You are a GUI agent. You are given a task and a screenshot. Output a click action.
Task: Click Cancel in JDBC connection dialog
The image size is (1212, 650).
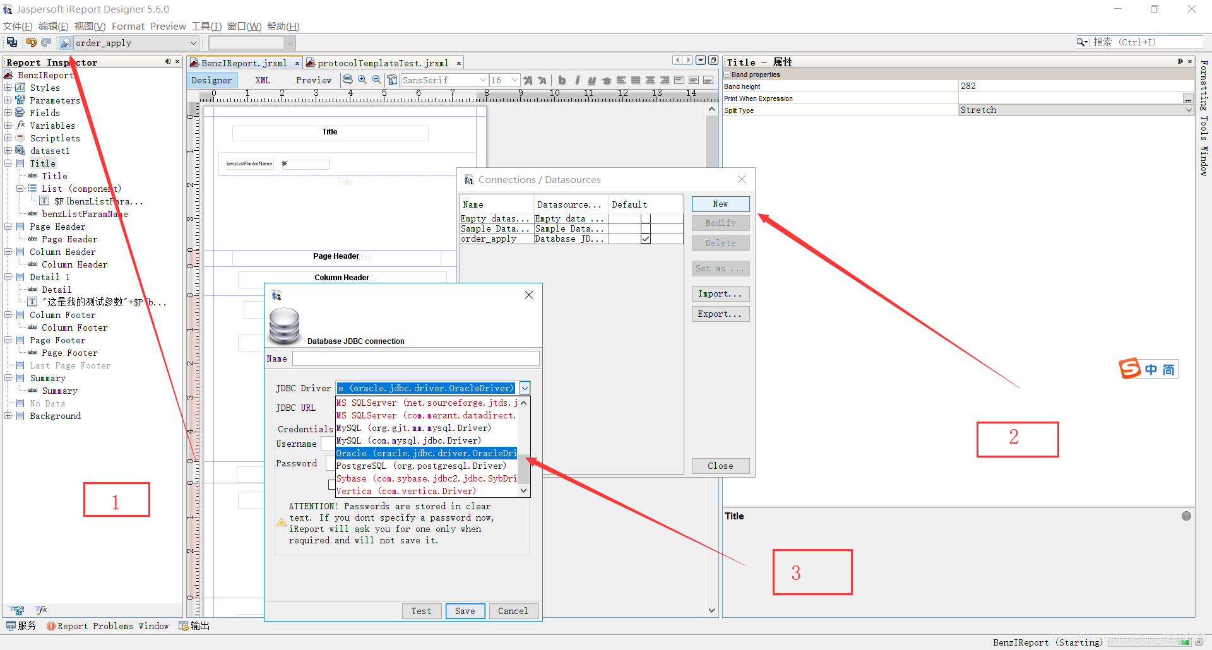coord(513,611)
